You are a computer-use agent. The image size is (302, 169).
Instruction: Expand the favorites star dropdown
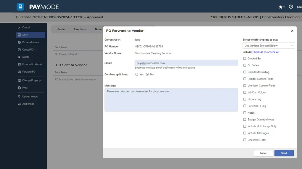pos(282,7)
